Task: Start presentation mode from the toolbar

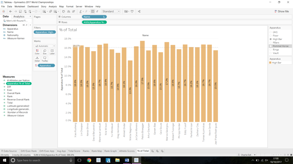Action: 132,11
